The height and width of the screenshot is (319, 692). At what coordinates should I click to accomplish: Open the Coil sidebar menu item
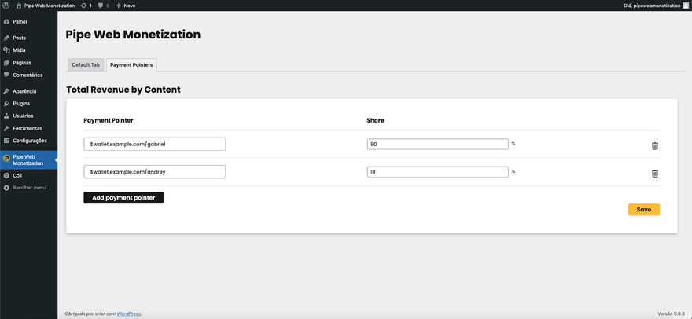coord(17,176)
